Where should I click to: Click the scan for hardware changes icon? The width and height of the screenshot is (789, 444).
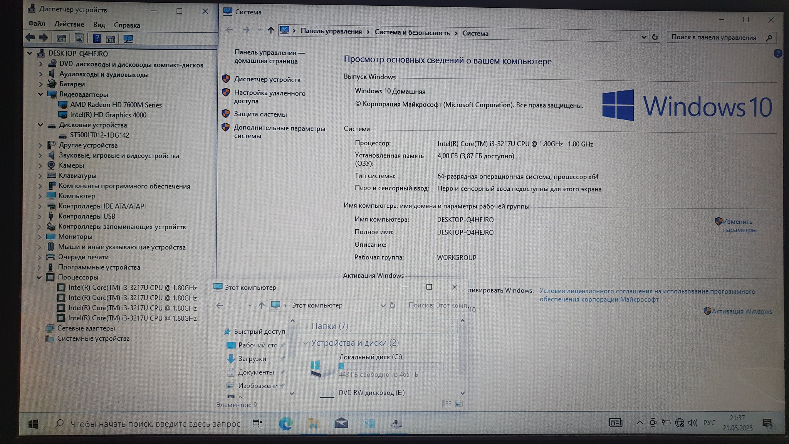click(x=128, y=39)
